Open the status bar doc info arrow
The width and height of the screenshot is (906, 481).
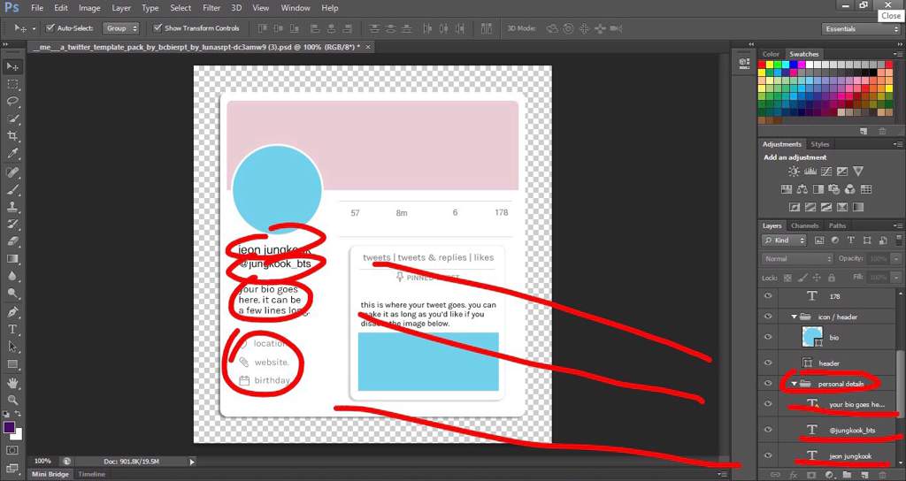tap(192, 462)
